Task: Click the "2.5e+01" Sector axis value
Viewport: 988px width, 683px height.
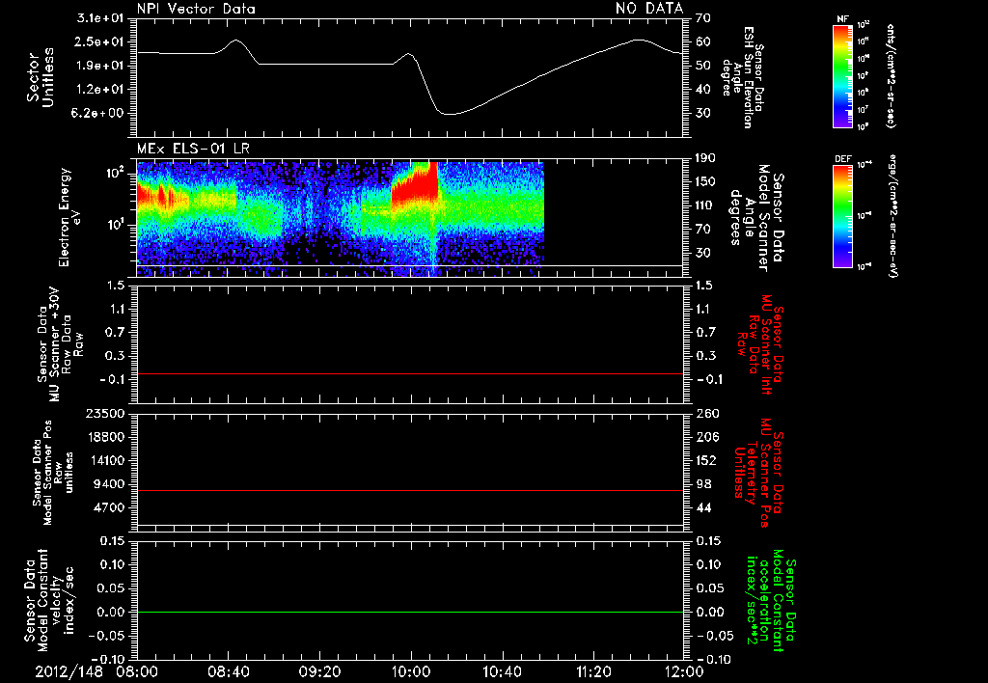Action: (99, 41)
